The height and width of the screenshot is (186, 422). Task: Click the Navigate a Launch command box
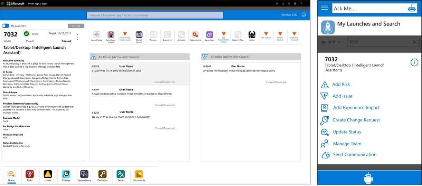154,15
